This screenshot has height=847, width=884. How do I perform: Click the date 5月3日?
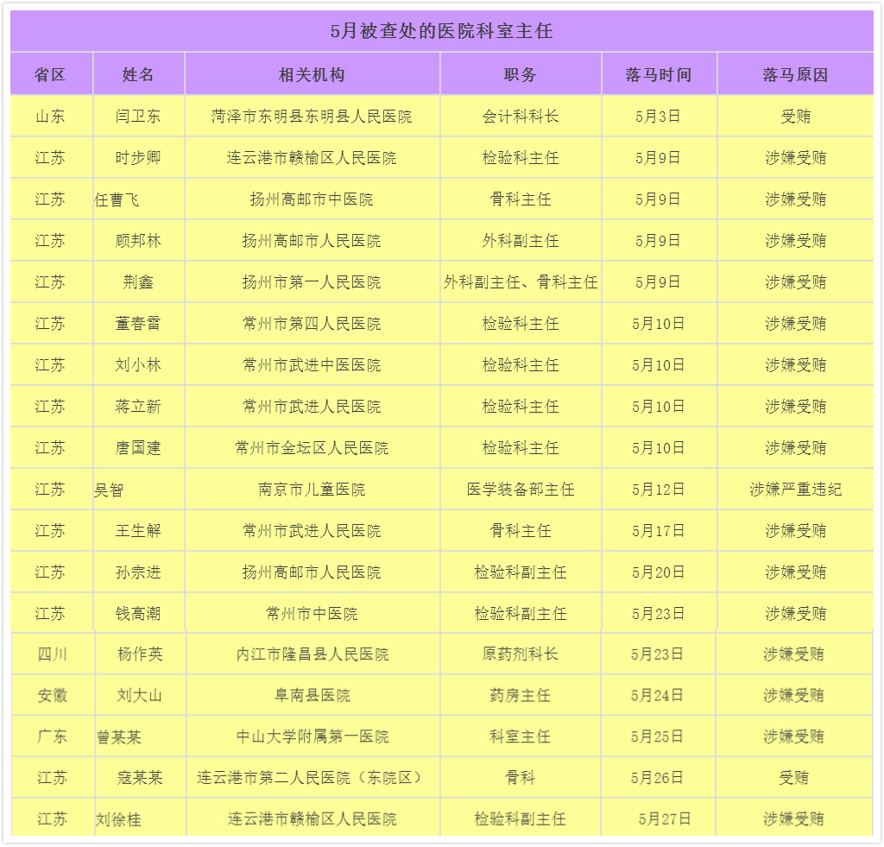click(658, 117)
